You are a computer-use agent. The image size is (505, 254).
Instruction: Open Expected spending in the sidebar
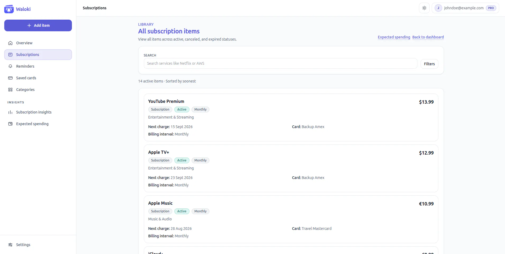tap(38, 124)
